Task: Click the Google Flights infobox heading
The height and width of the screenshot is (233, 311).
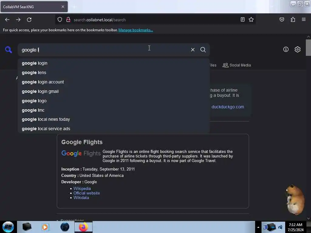Action: (x=82, y=142)
